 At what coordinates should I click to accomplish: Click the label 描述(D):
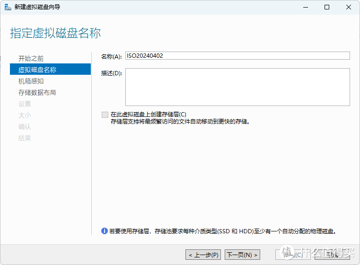coord(112,73)
